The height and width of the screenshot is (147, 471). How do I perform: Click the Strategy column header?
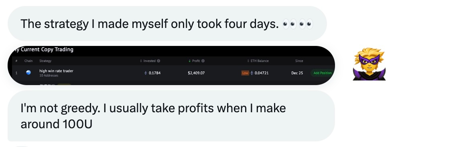45,61
